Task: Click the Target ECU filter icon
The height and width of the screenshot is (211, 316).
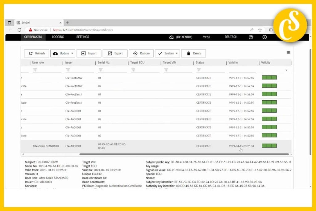Action: (133, 70)
